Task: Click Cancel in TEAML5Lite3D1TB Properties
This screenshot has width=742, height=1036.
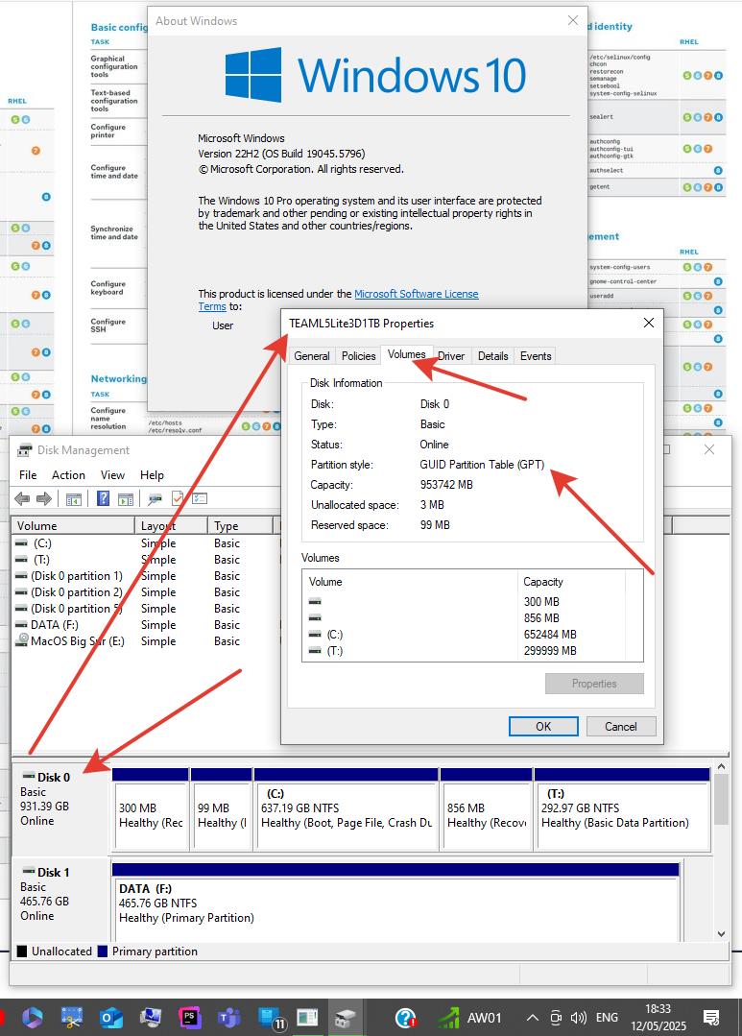Action: (x=621, y=726)
